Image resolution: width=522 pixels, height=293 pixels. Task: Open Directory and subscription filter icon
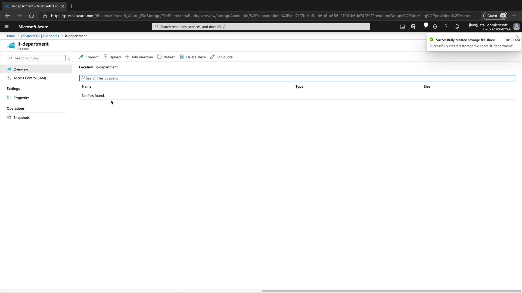click(x=413, y=27)
